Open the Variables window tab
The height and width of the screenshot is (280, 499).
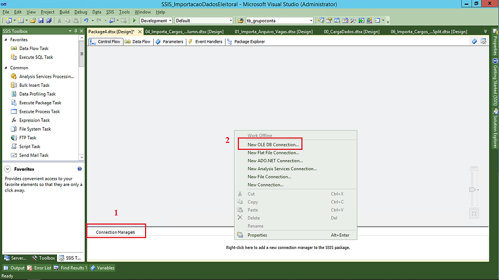click(102, 268)
